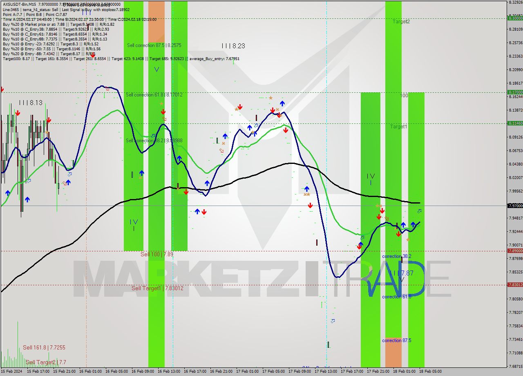Click the Target1 label in green zone
The image size is (523, 376).
(x=398, y=127)
